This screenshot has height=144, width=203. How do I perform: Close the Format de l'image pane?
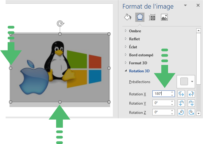coord(198,5)
